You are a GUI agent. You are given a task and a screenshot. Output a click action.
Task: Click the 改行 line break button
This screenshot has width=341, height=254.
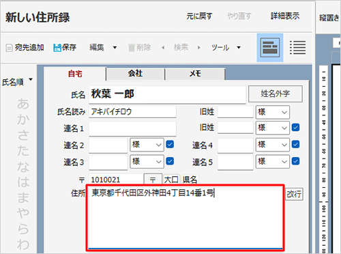pyautogui.click(x=294, y=194)
